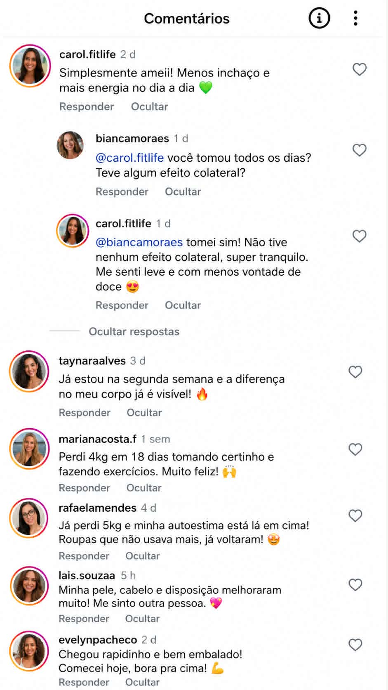The image size is (388, 690).
Task: Open lais.souzaa username profile
Action: (x=87, y=575)
